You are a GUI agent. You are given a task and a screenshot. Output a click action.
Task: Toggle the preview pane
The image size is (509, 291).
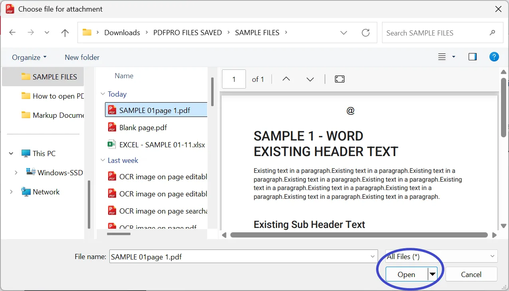[473, 57]
